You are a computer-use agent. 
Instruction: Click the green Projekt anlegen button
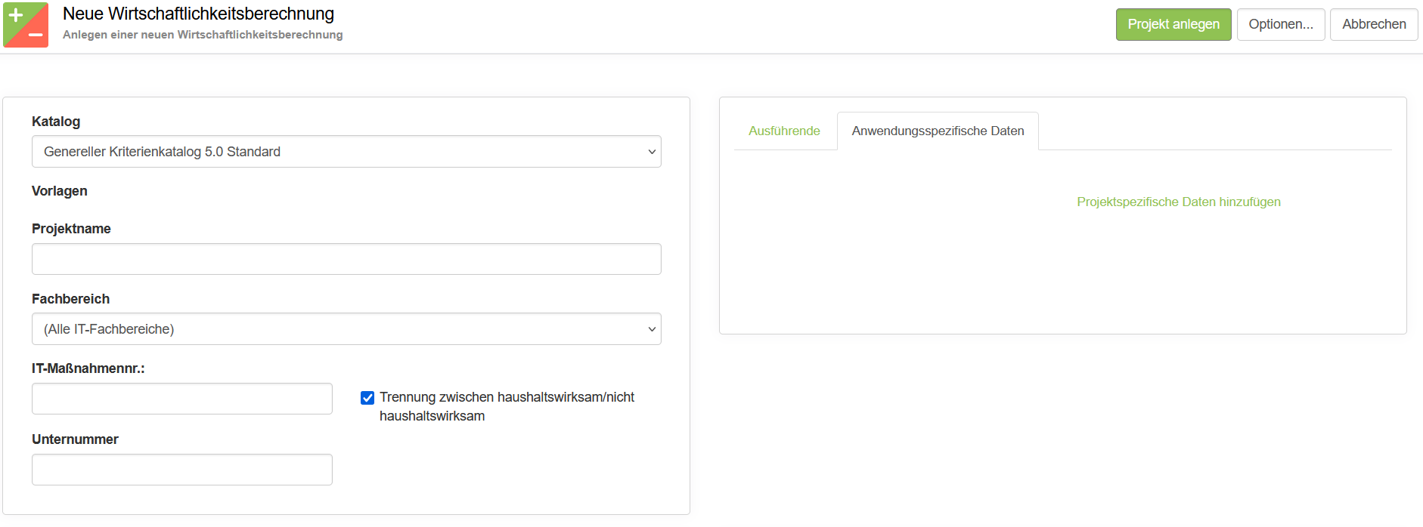pos(1173,24)
